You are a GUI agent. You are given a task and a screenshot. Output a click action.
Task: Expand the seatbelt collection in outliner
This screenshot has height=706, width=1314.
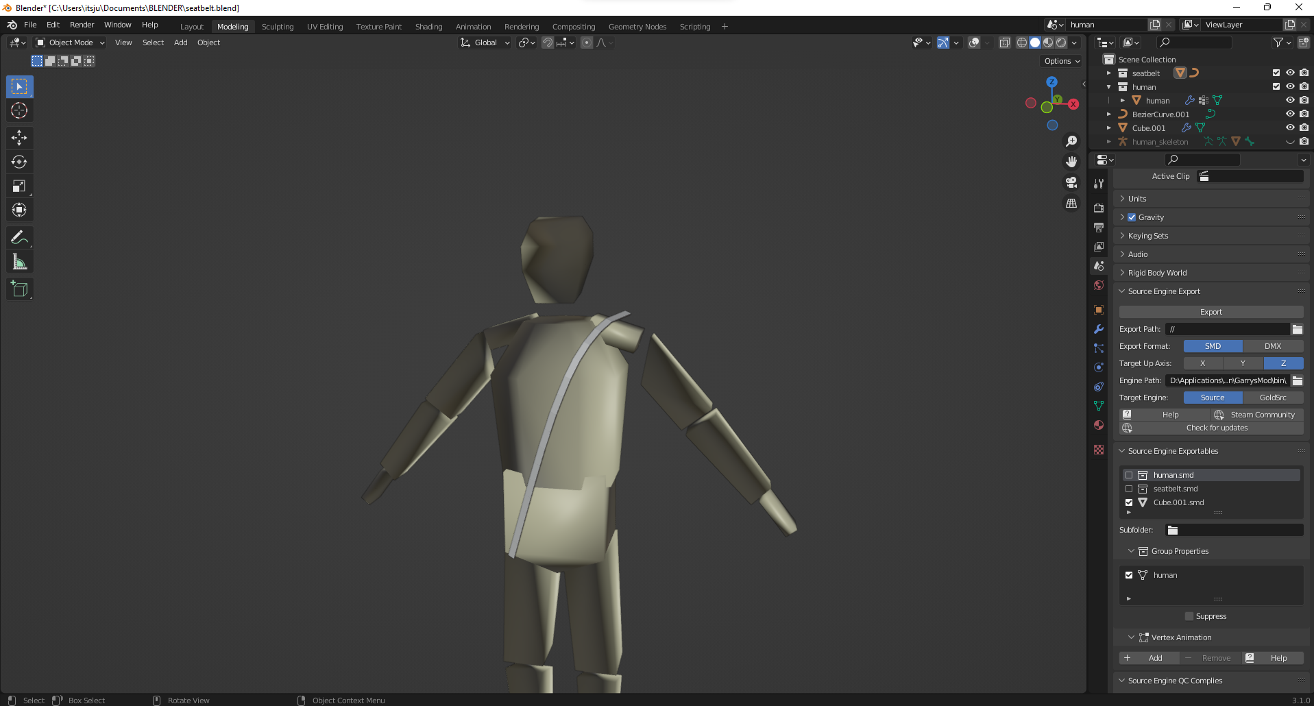click(1108, 73)
